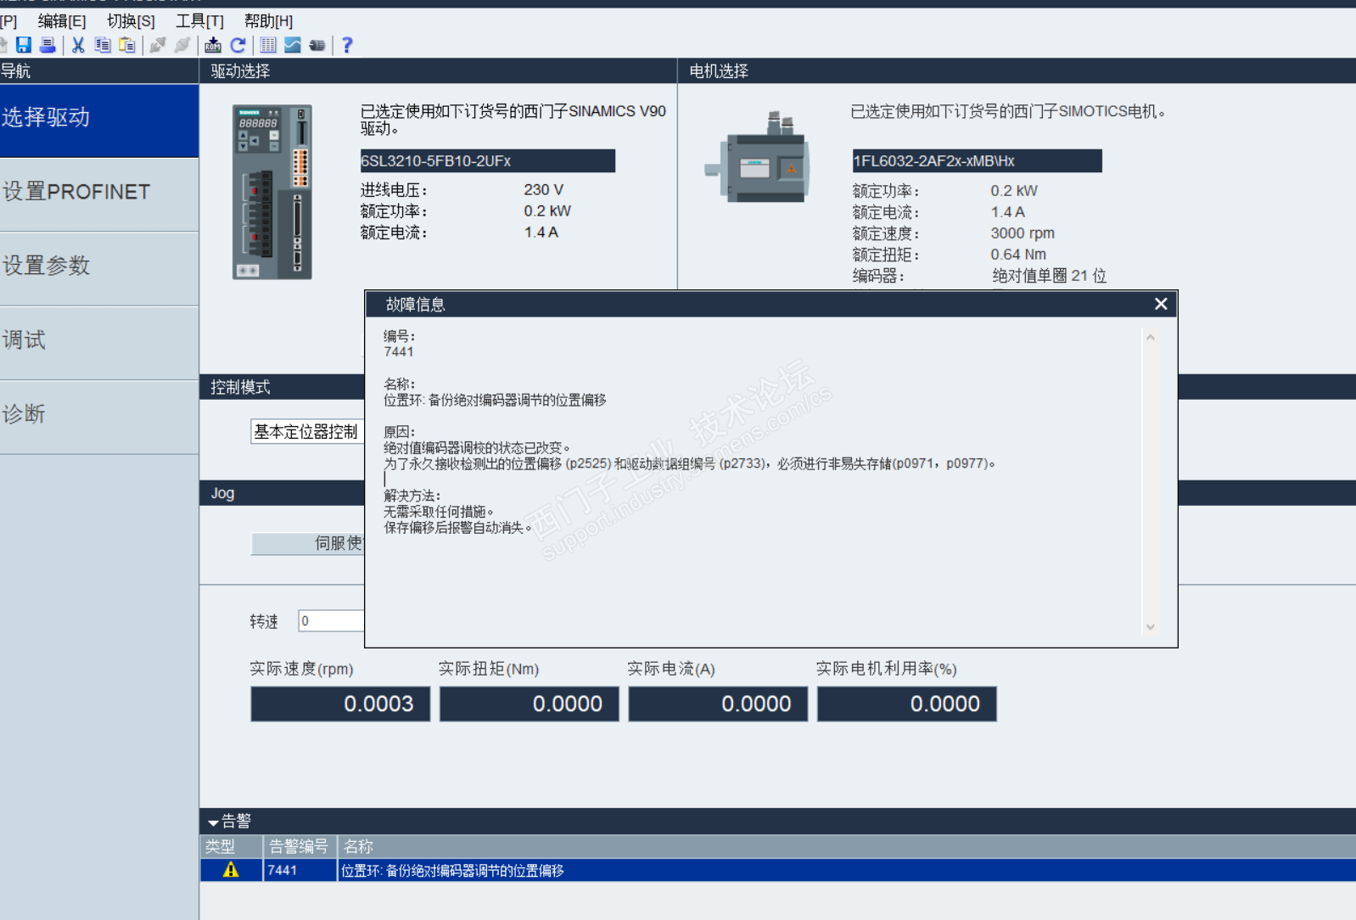The image size is (1356, 920).
Task: Open the 帮助[H] menu
Action: pyautogui.click(x=268, y=21)
